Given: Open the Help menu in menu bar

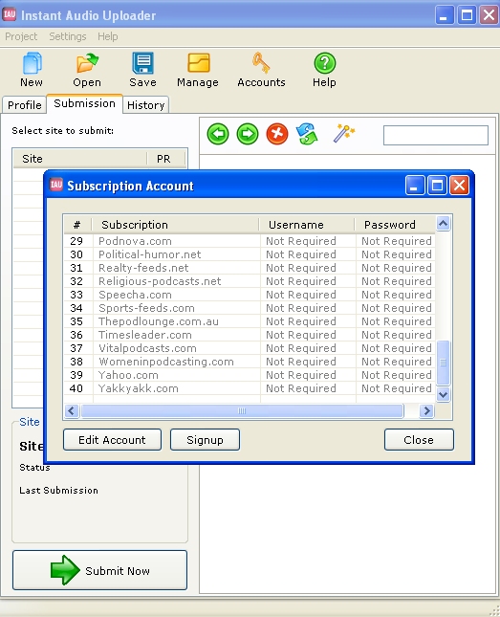Looking at the screenshot, I should point(108,36).
